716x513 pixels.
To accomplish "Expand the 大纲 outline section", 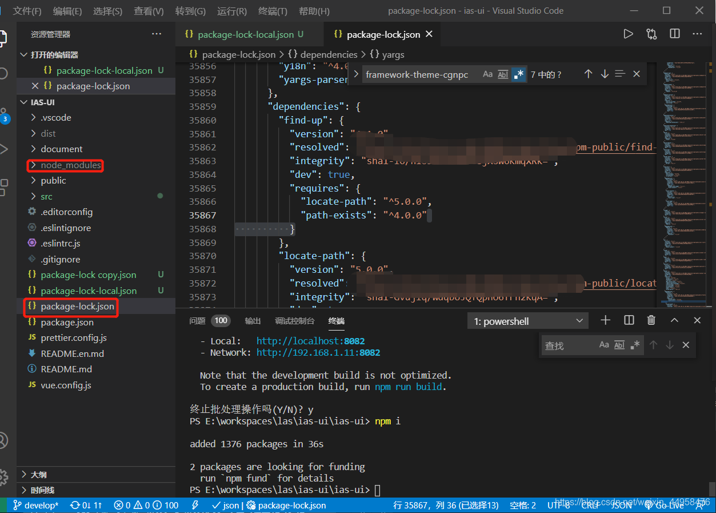I will coord(96,475).
